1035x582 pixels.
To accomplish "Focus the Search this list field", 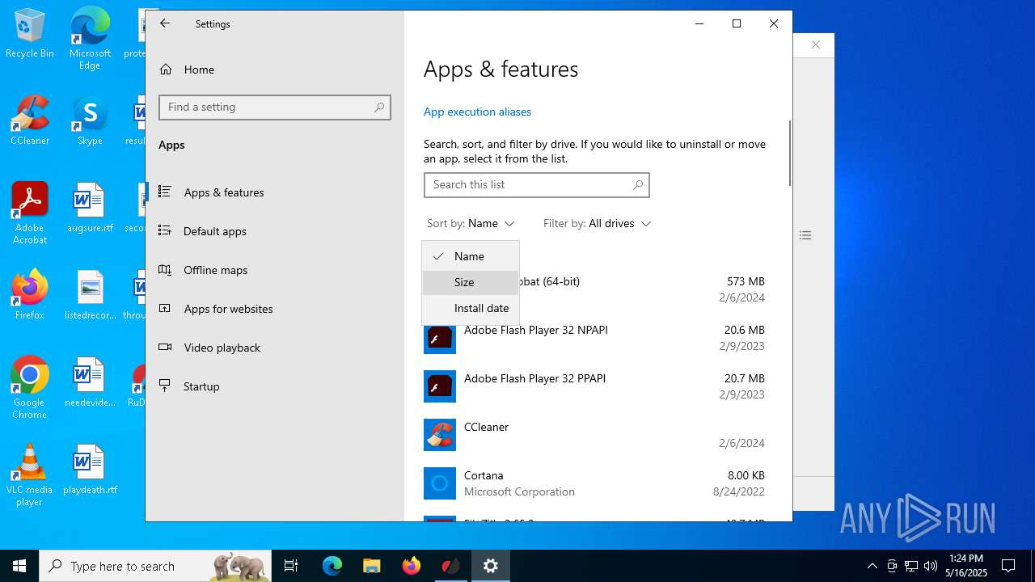I will [537, 185].
